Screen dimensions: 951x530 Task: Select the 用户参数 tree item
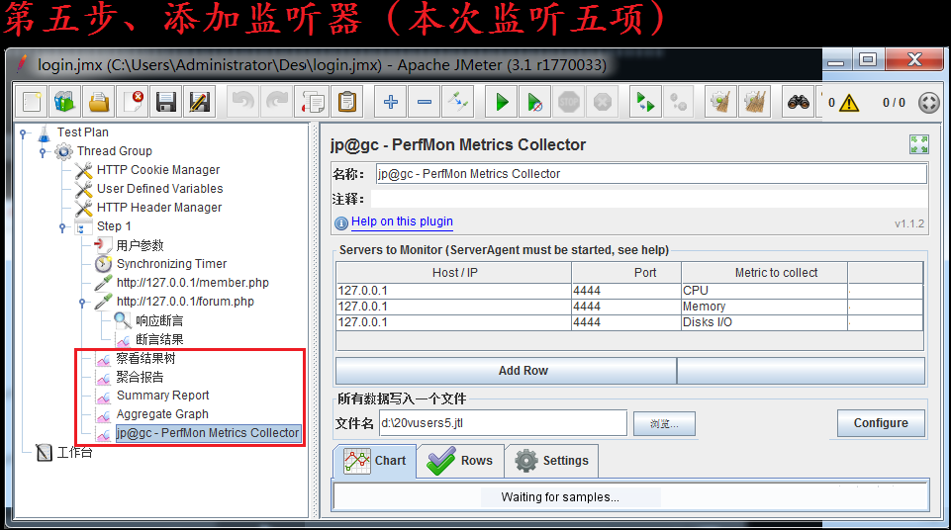click(140, 245)
